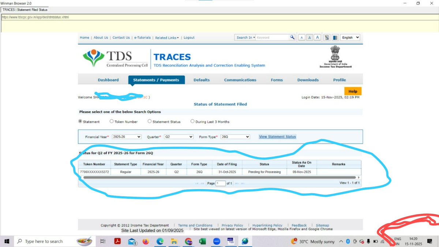439x247 pixels.
Task: Click the Keyword search field
Action: [x=273, y=37]
